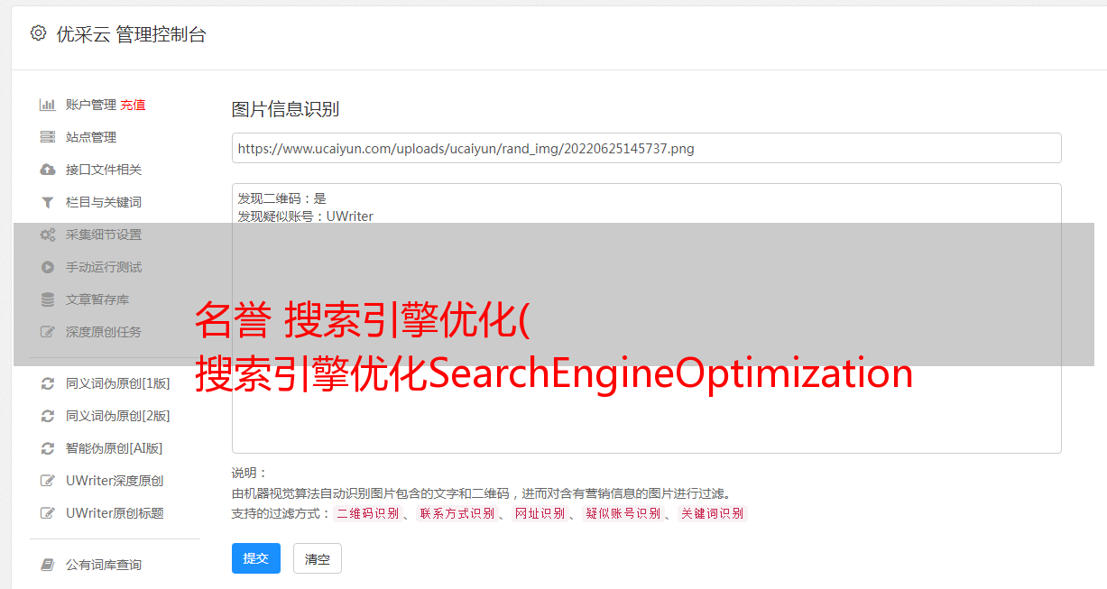The height and width of the screenshot is (589, 1107).
Task: Click the 联系方式识别 tag
Action: tap(457, 513)
